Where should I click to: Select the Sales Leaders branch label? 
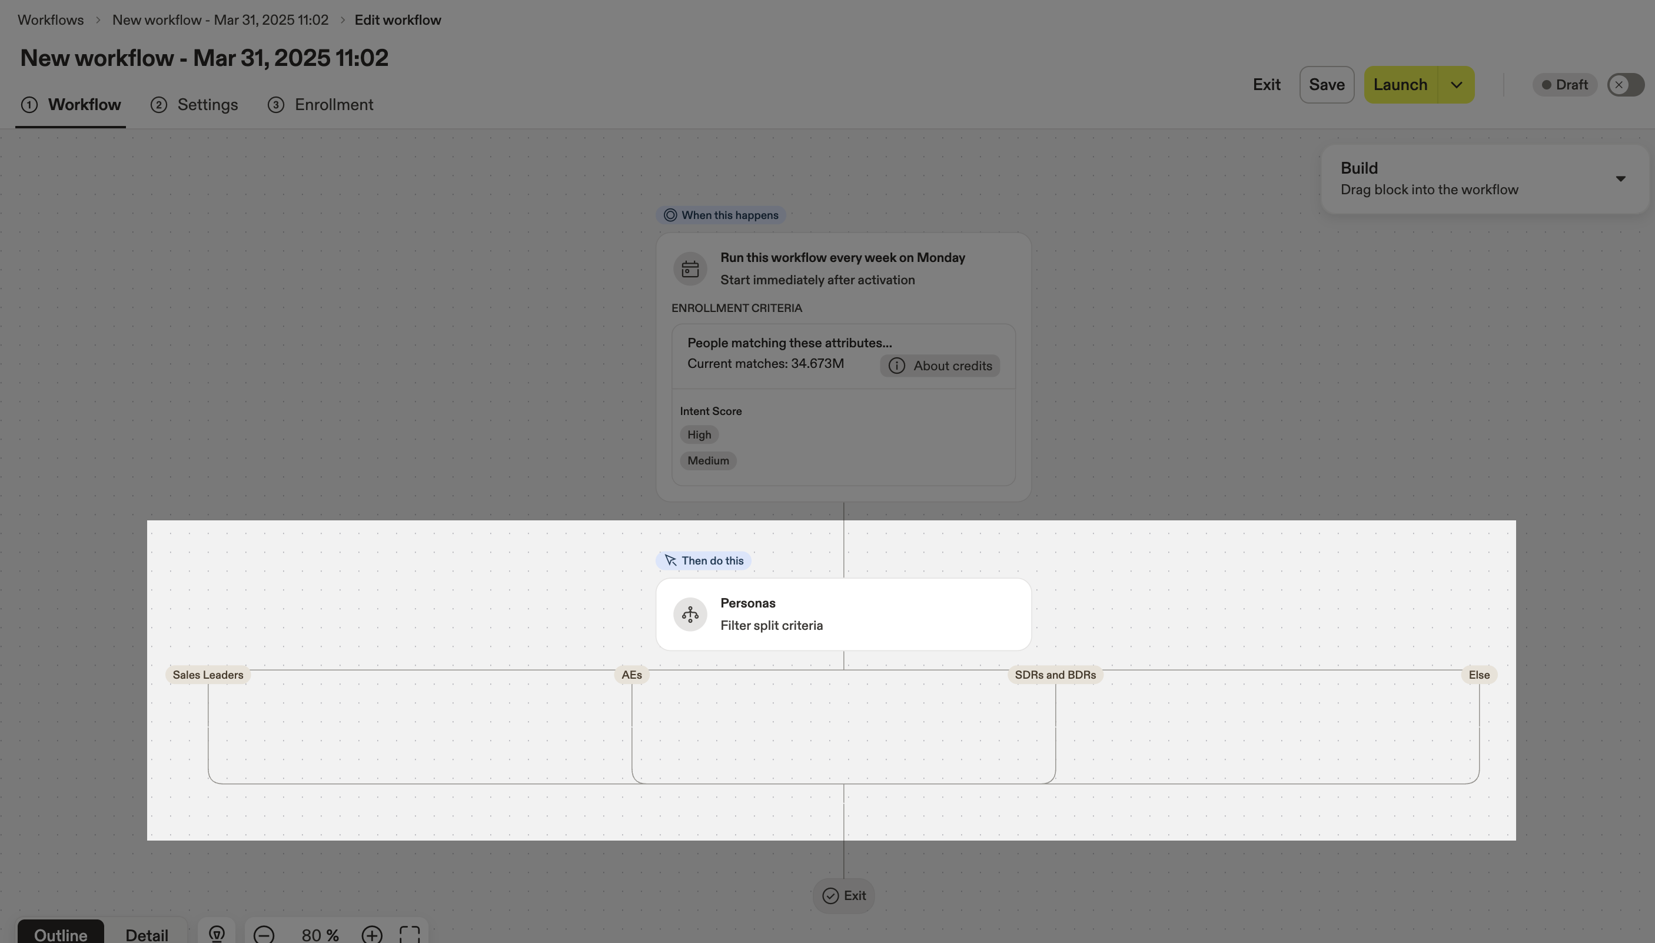pos(208,675)
